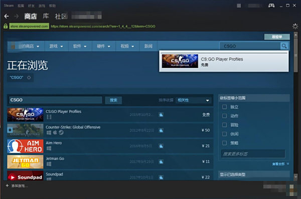The width and height of the screenshot is (301, 199).
Task: Go forward with the right arrow
Action: (x=17, y=17)
